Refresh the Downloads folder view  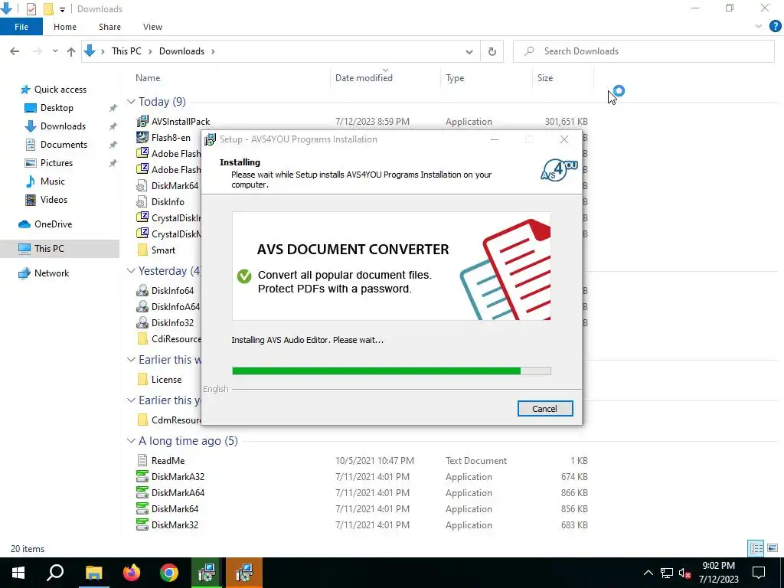click(492, 51)
